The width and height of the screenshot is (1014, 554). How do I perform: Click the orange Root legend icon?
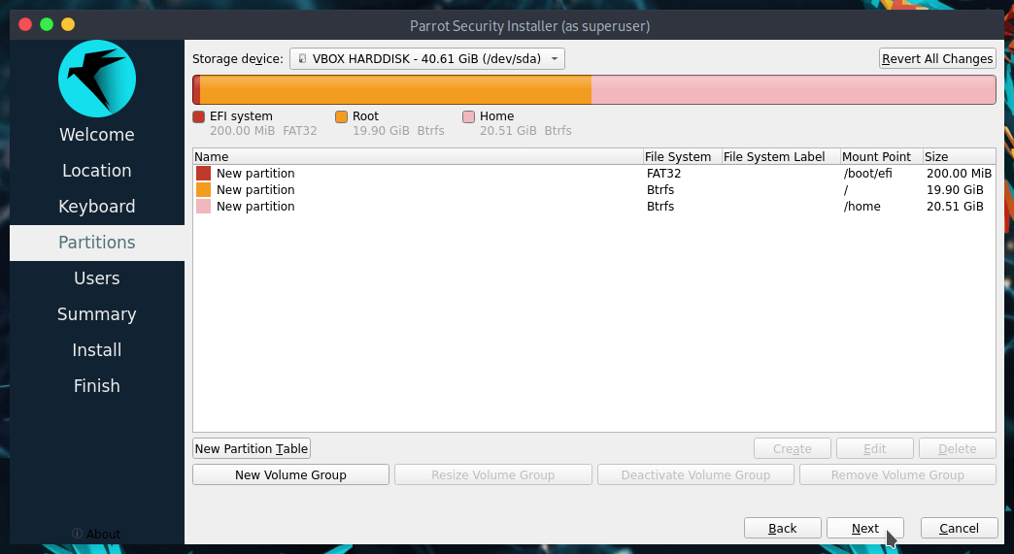click(x=341, y=116)
